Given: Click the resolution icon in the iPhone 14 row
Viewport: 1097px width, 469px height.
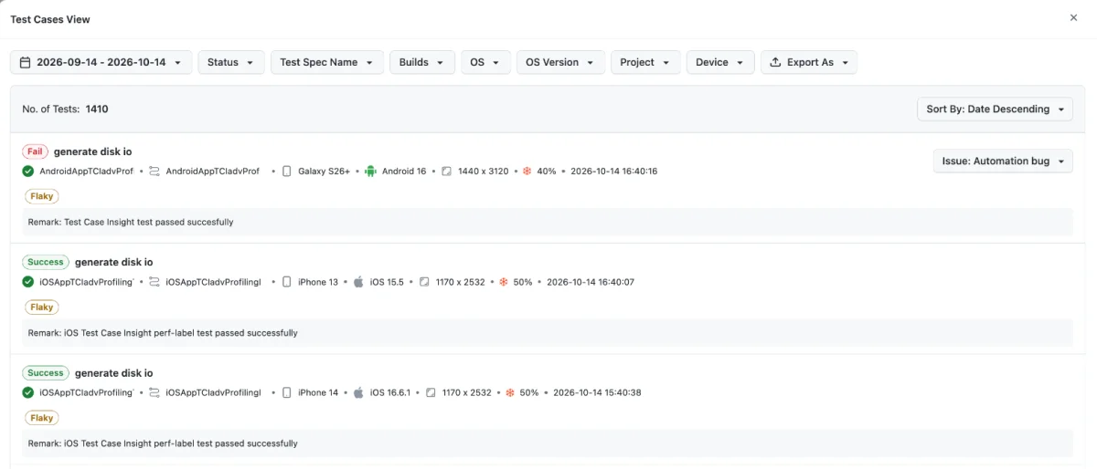Looking at the screenshot, I should tap(431, 393).
